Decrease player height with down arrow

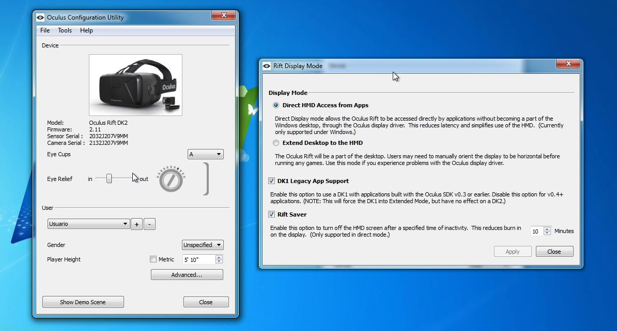pos(219,261)
